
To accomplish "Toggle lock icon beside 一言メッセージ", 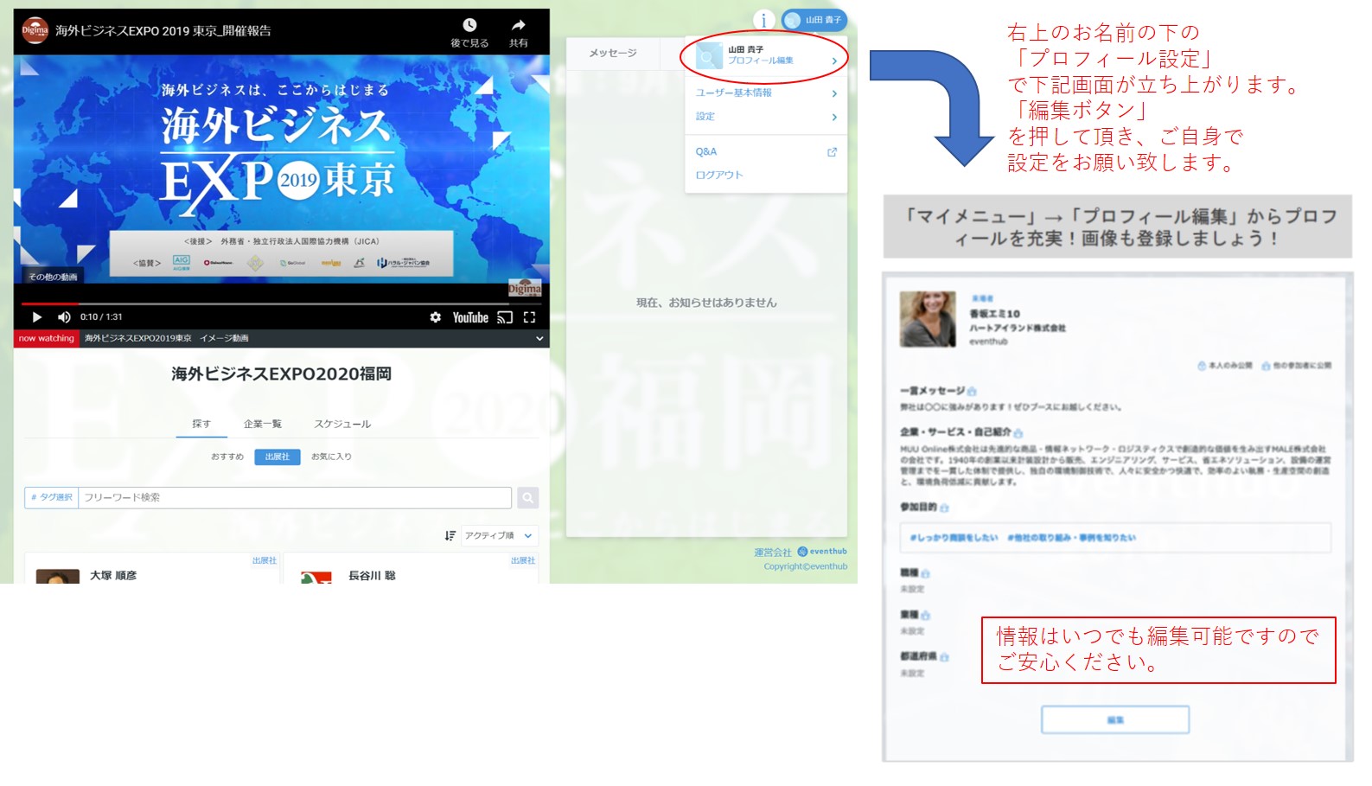I will point(972,392).
